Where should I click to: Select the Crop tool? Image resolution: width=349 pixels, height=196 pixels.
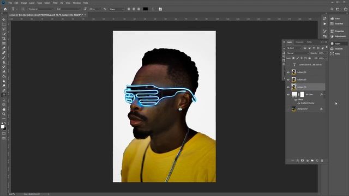pyautogui.click(x=4, y=39)
